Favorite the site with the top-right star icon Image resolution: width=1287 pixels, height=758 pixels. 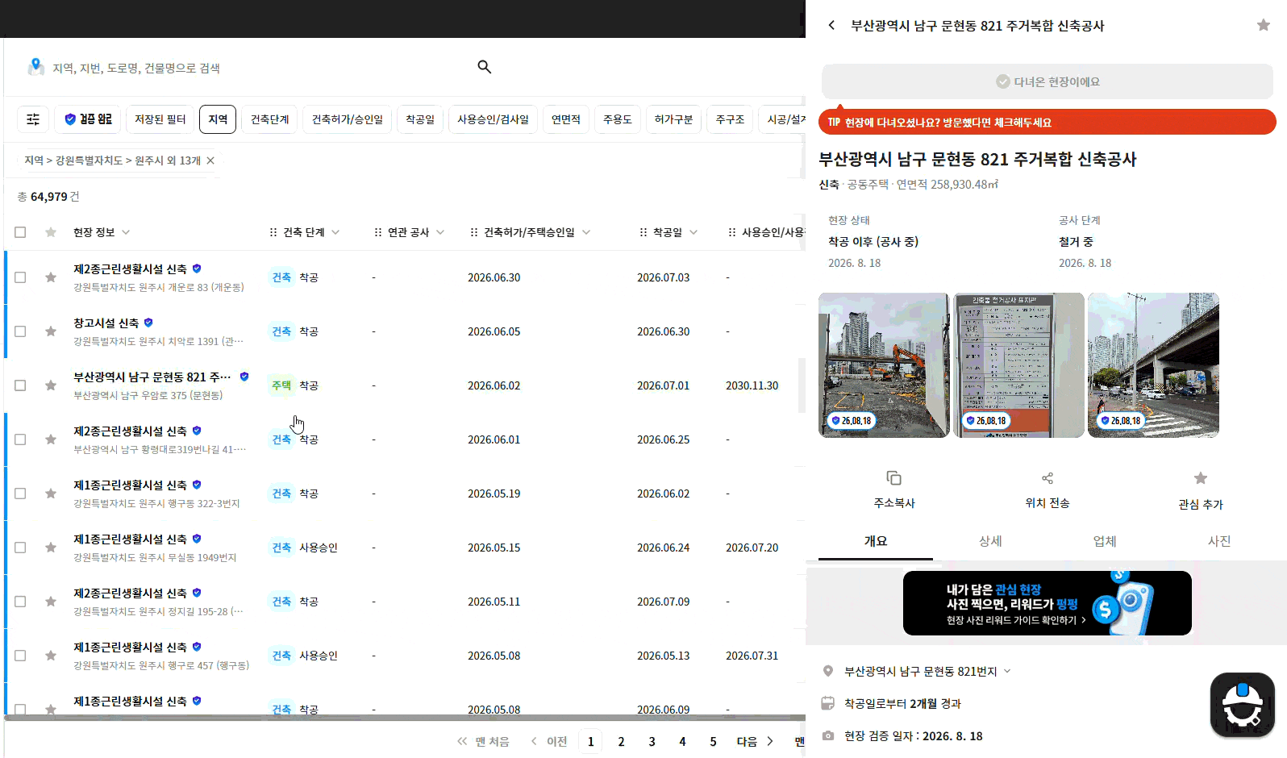[1264, 25]
